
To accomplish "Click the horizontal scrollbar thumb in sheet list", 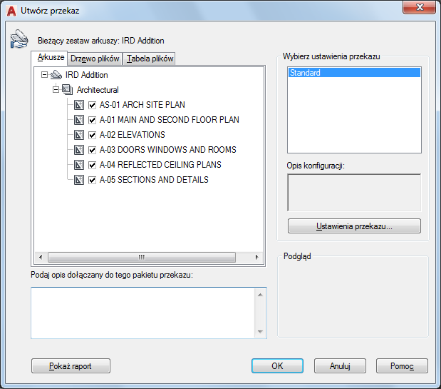I will tap(142, 257).
